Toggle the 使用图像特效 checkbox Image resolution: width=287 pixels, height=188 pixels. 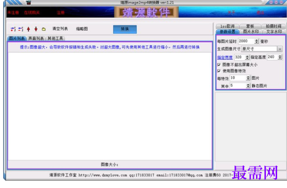coord(219,71)
